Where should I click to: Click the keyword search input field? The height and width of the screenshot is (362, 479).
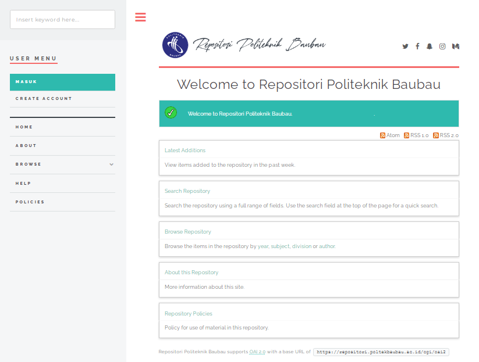click(x=62, y=20)
